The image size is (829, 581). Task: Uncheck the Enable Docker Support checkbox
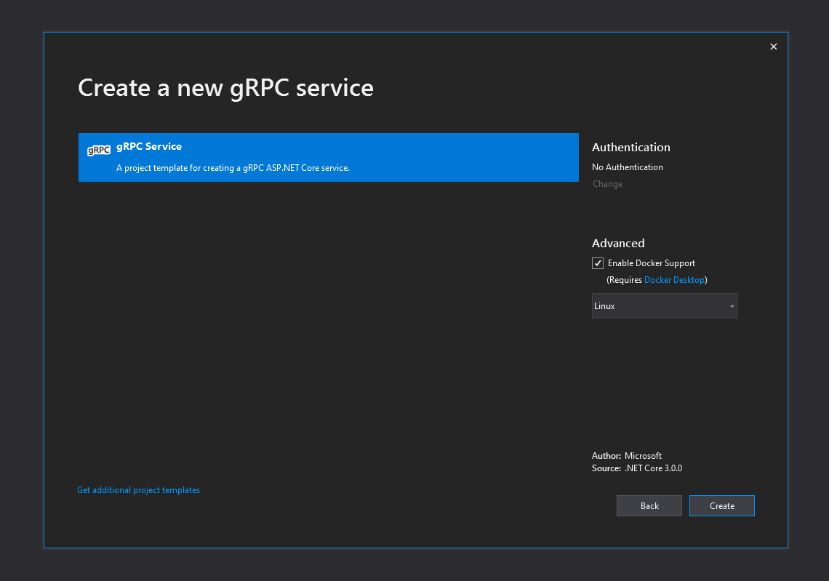598,263
